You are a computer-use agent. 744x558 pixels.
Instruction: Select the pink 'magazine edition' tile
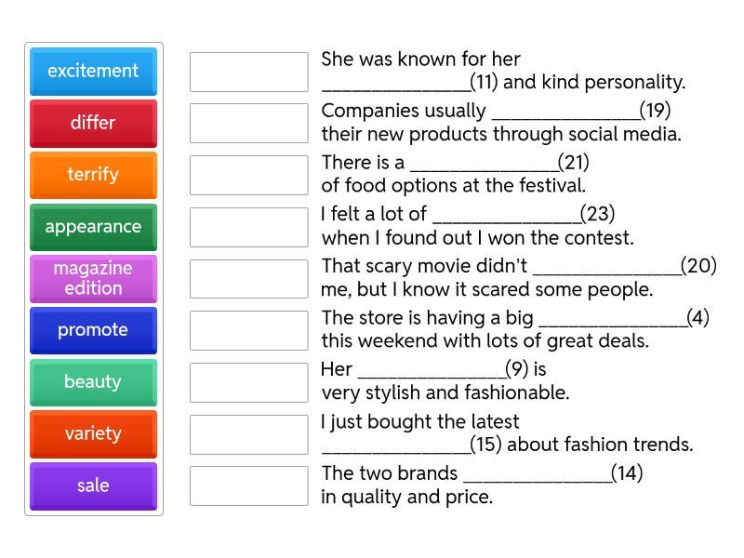tap(93, 278)
